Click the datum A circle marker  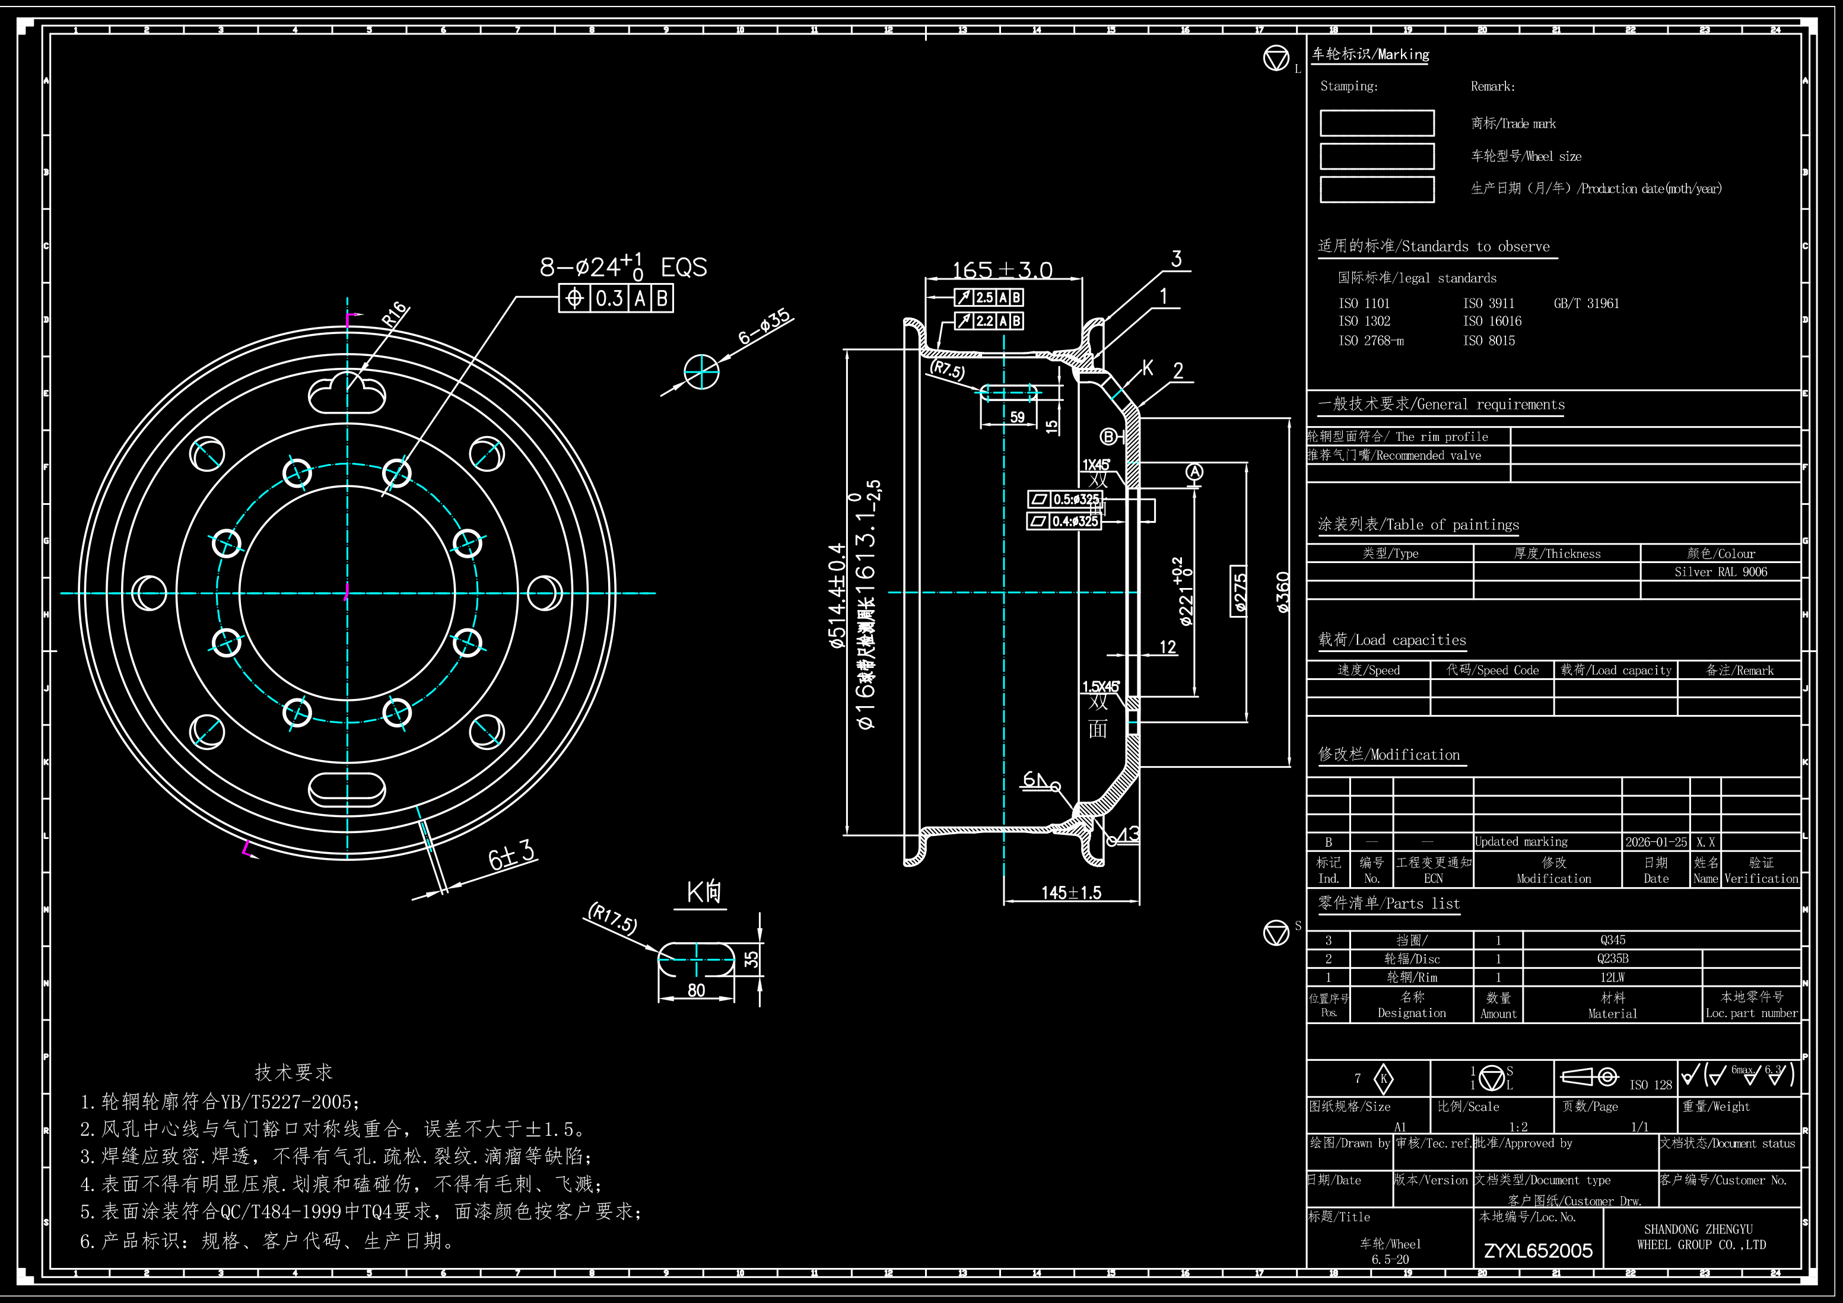click(x=1194, y=472)
